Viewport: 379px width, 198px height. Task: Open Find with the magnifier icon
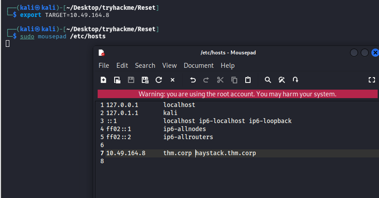click(x=268, y=80)
